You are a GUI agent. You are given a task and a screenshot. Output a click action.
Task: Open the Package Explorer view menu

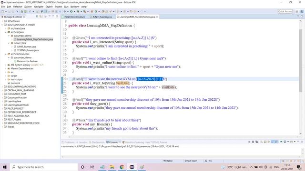pyautogui.click(x=50, y=17)
